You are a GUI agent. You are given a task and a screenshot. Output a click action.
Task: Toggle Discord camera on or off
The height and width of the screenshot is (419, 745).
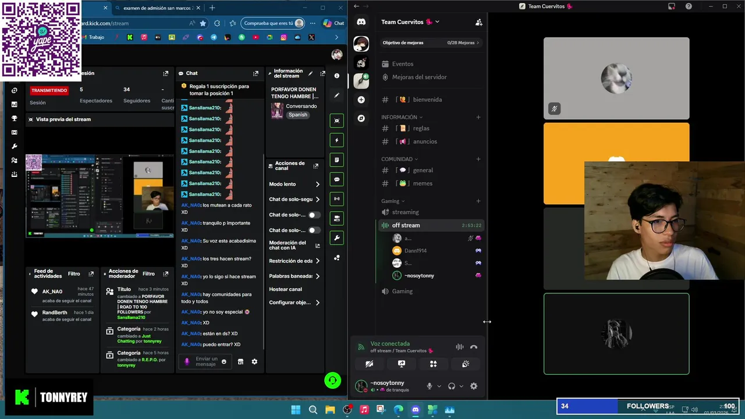369,364
